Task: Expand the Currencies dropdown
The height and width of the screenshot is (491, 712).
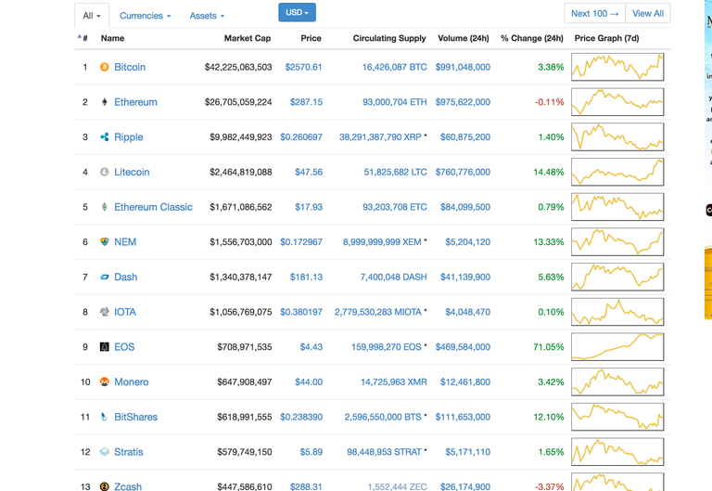Action: pyautogui.click(x=146, y=16)
